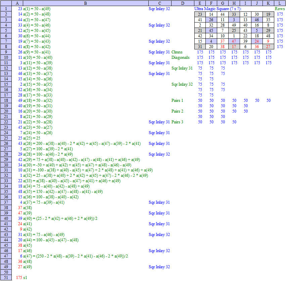Click the column L header
Screen dimensions: 286x281
pyautogui.click(x=280, y=3)
